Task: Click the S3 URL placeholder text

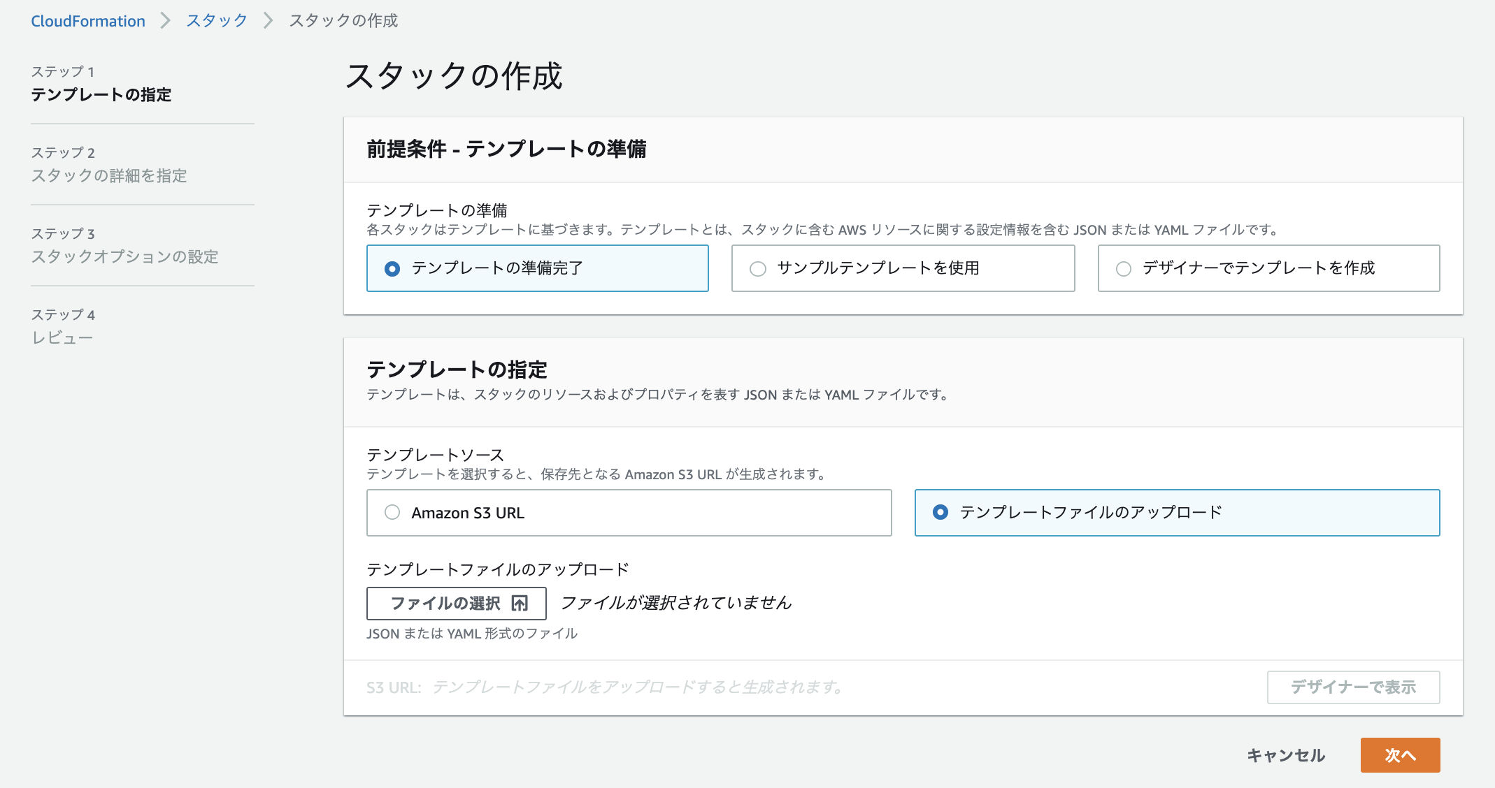Action: tap(605, 687)
